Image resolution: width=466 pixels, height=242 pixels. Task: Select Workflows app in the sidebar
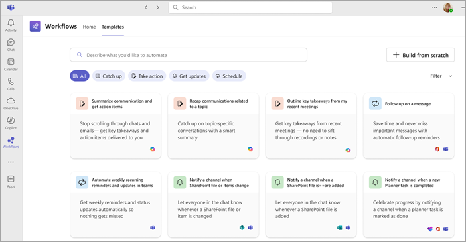pos(11,143)
